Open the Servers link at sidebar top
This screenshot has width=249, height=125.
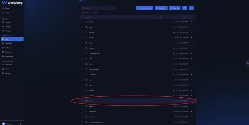(x=7, y=9)
